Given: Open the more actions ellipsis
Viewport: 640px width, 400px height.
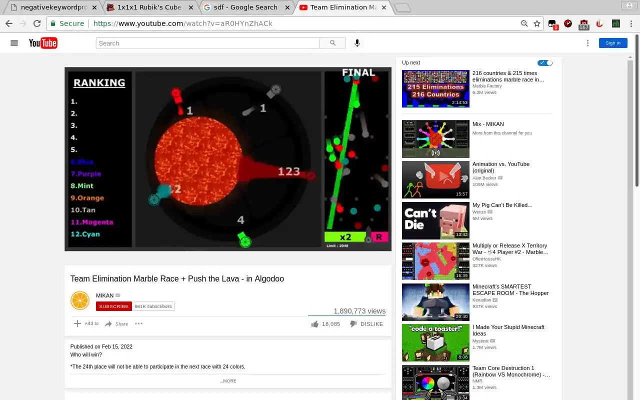Looking at the screenshot, I should tap(138, 323).
